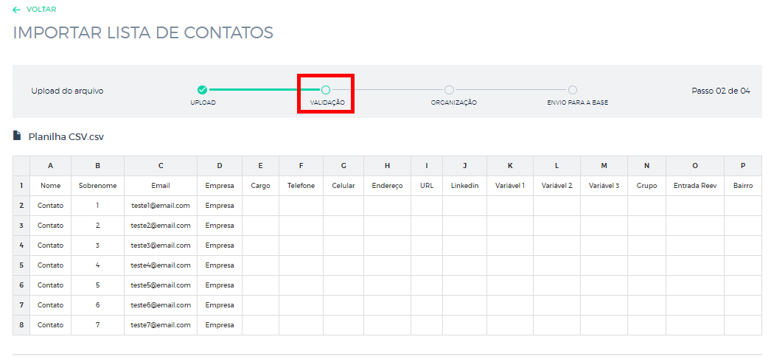Image resolution: width=771 pixels, height=362 pixels.
Task: Click the green Upload step checkmark icon
Action: tap(202, 90)
